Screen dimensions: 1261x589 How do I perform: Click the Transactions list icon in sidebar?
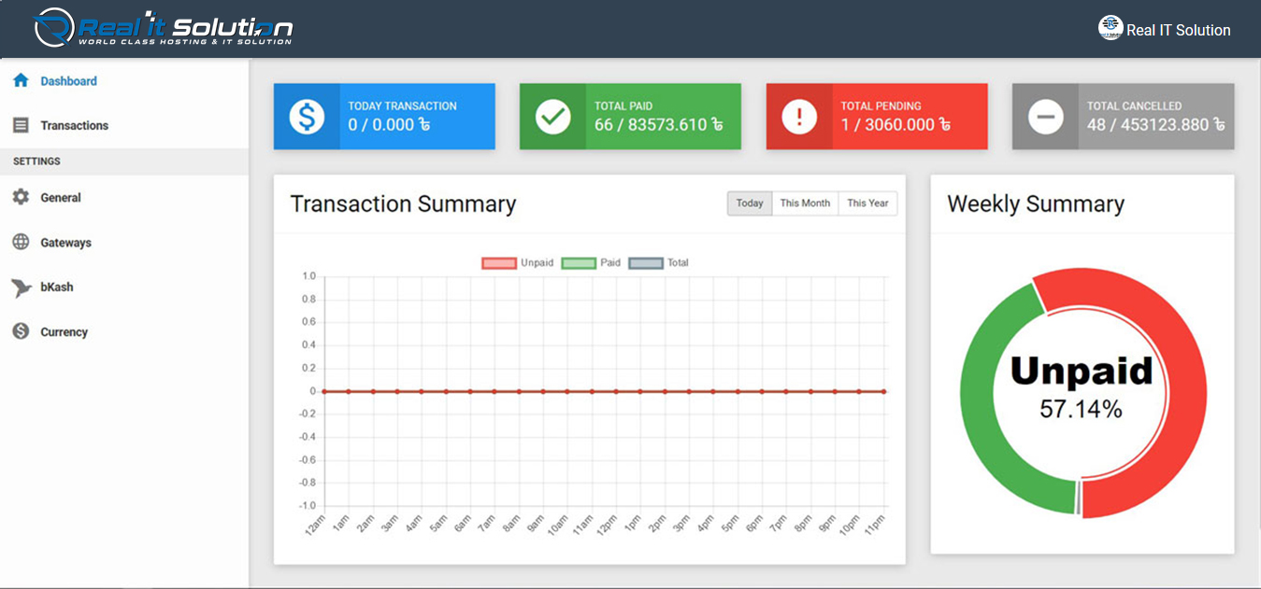[21, 125]
